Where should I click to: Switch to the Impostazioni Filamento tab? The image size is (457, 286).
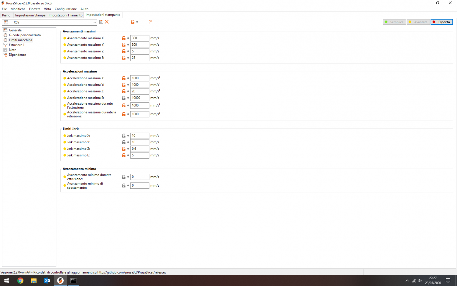click(x=66, y=15)
